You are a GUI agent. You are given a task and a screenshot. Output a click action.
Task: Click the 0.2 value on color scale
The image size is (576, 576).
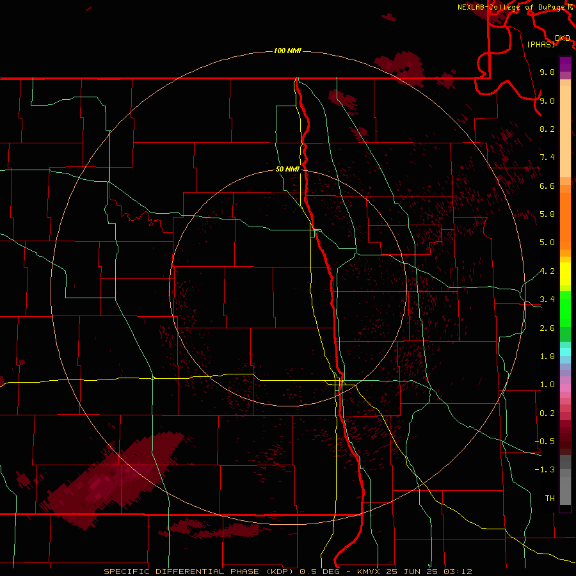[547, 413]
